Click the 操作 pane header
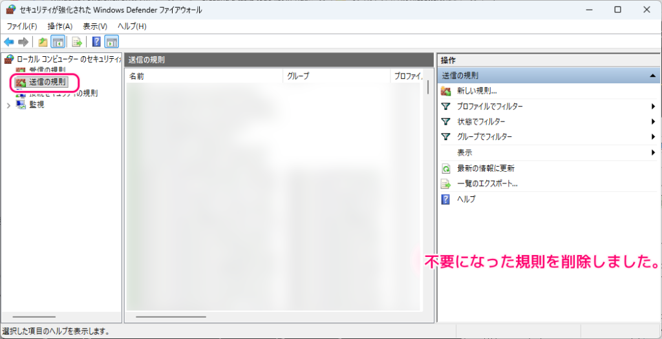 [548, 60]
